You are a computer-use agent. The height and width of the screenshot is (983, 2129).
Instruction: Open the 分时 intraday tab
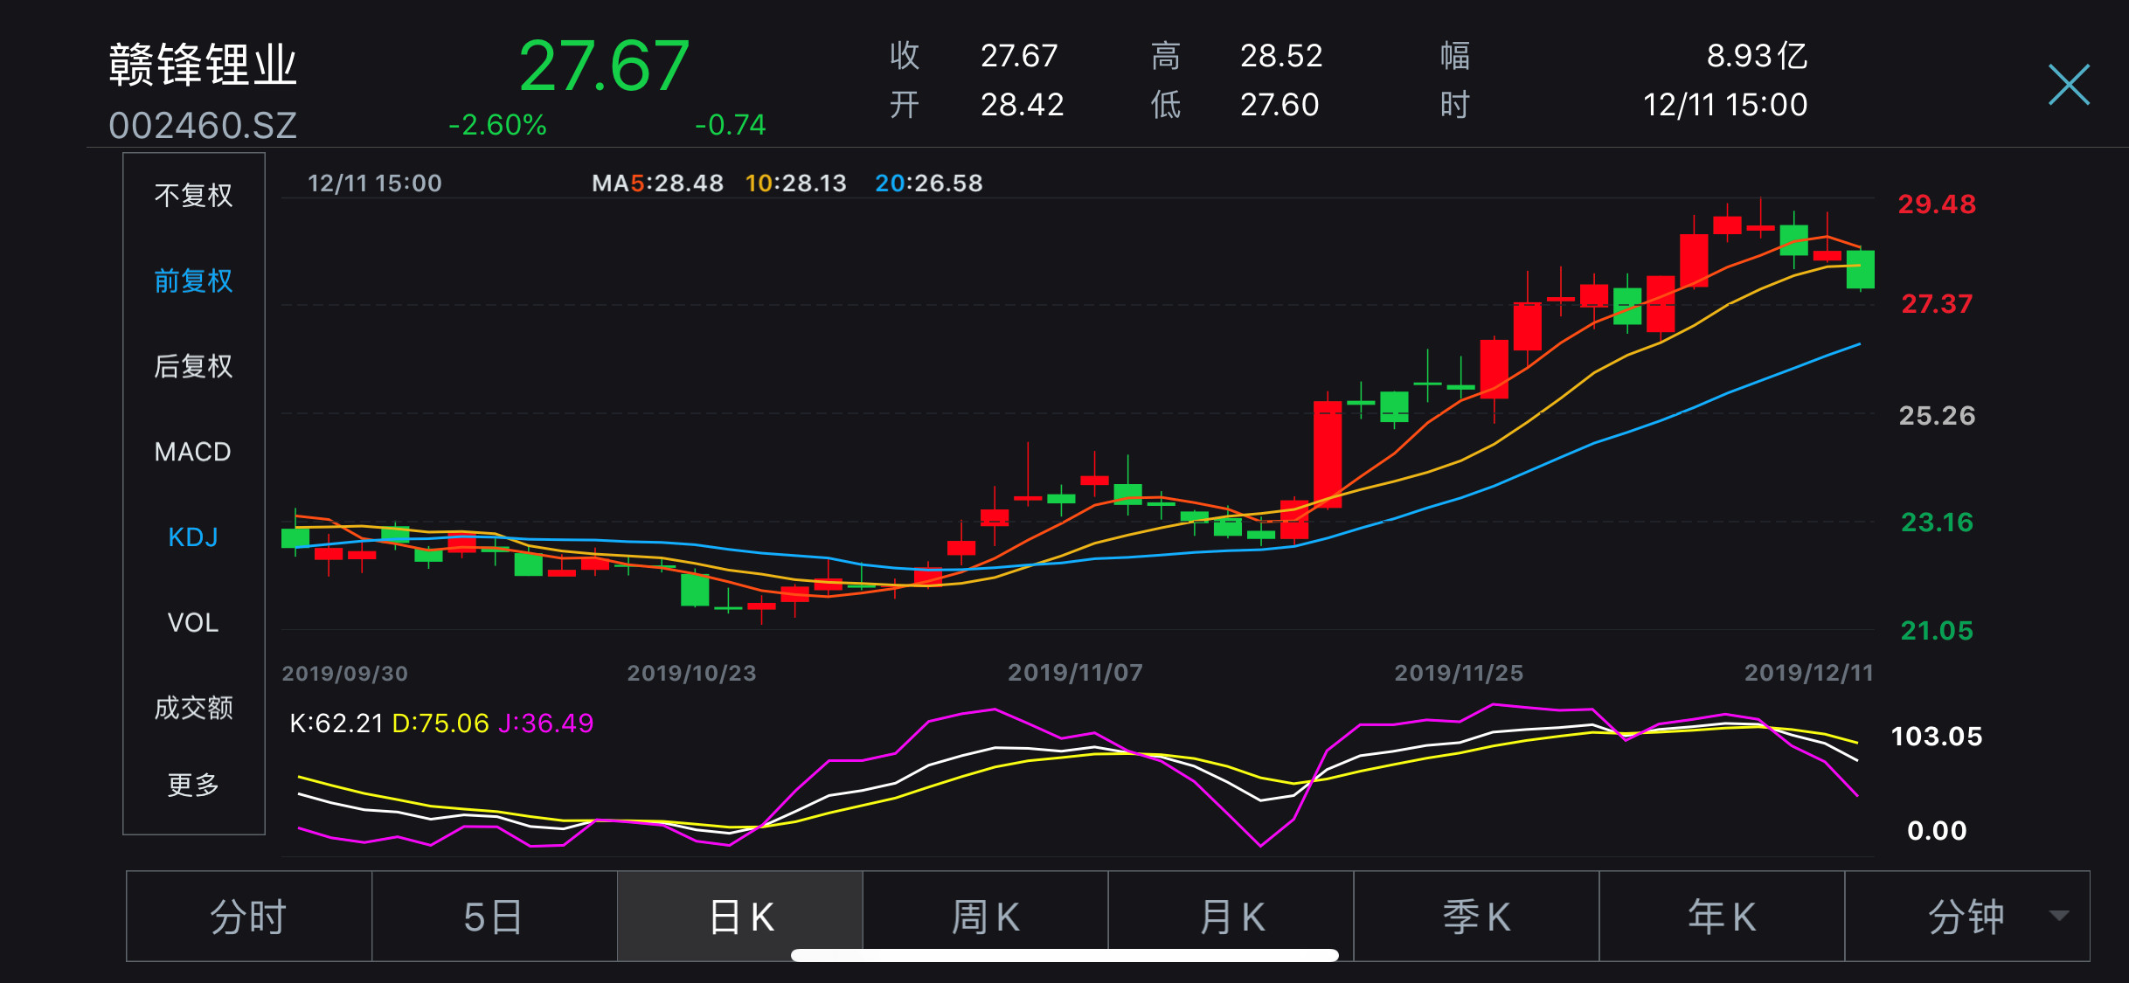point(249,917)
